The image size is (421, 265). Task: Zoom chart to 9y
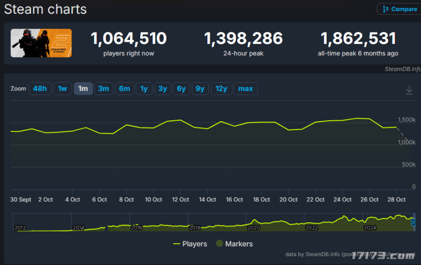200,89
